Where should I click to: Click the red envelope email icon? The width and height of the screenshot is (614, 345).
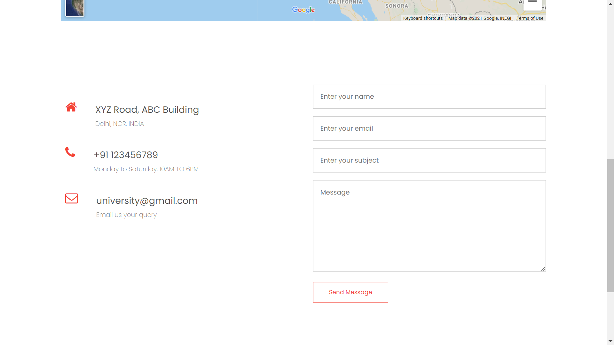[71, 198]
